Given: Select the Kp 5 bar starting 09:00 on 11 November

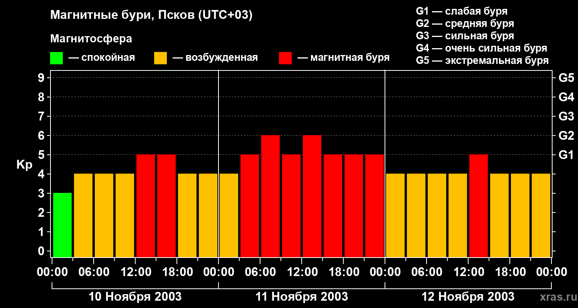Looking at the screenshot, I should (x=291, y=206).
